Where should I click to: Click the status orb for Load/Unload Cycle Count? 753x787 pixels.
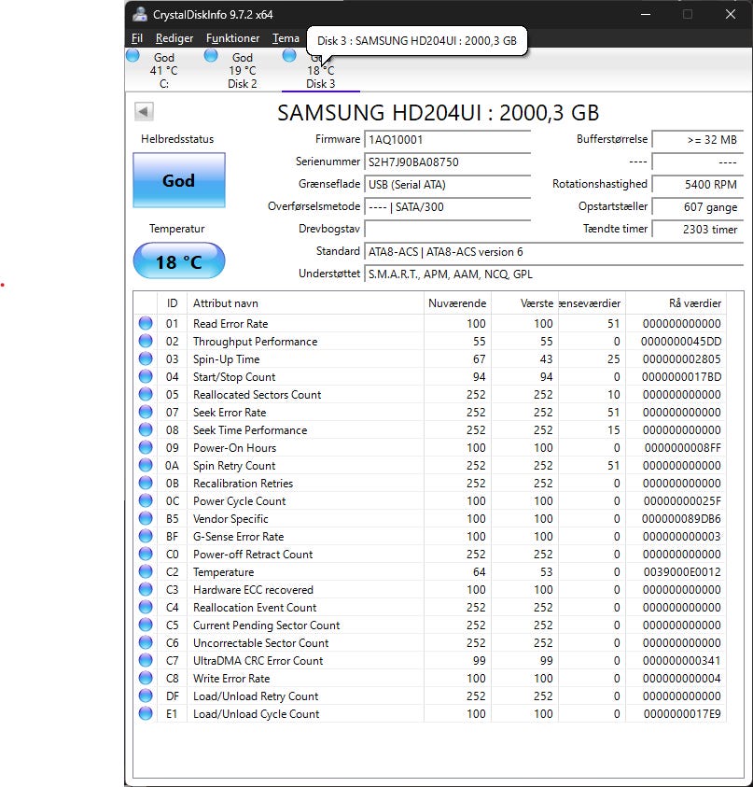click(x=146, y=714)
